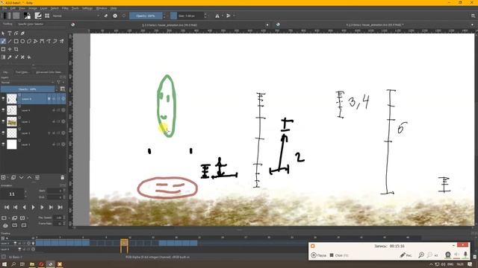Step the Start frame value spinner
478x268 pixels.
pos(63,191)
